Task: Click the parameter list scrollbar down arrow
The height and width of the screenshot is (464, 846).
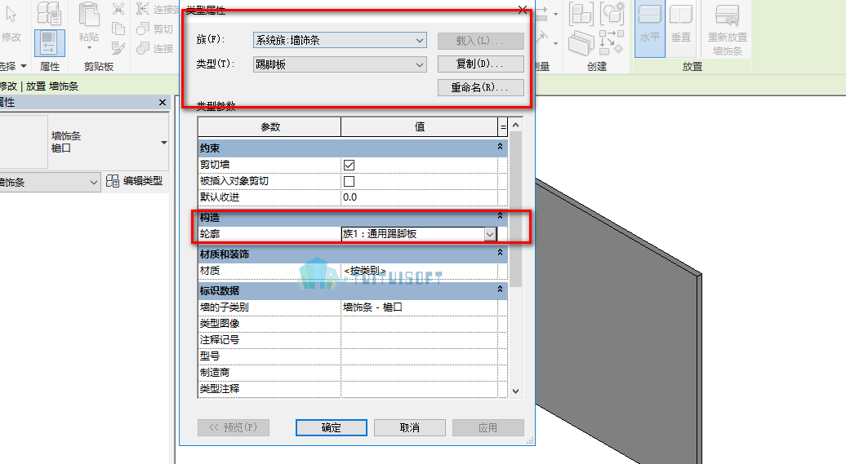Action: coord(516,391)
